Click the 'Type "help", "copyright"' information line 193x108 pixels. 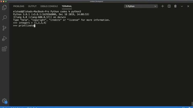click(x=62, y=20)
